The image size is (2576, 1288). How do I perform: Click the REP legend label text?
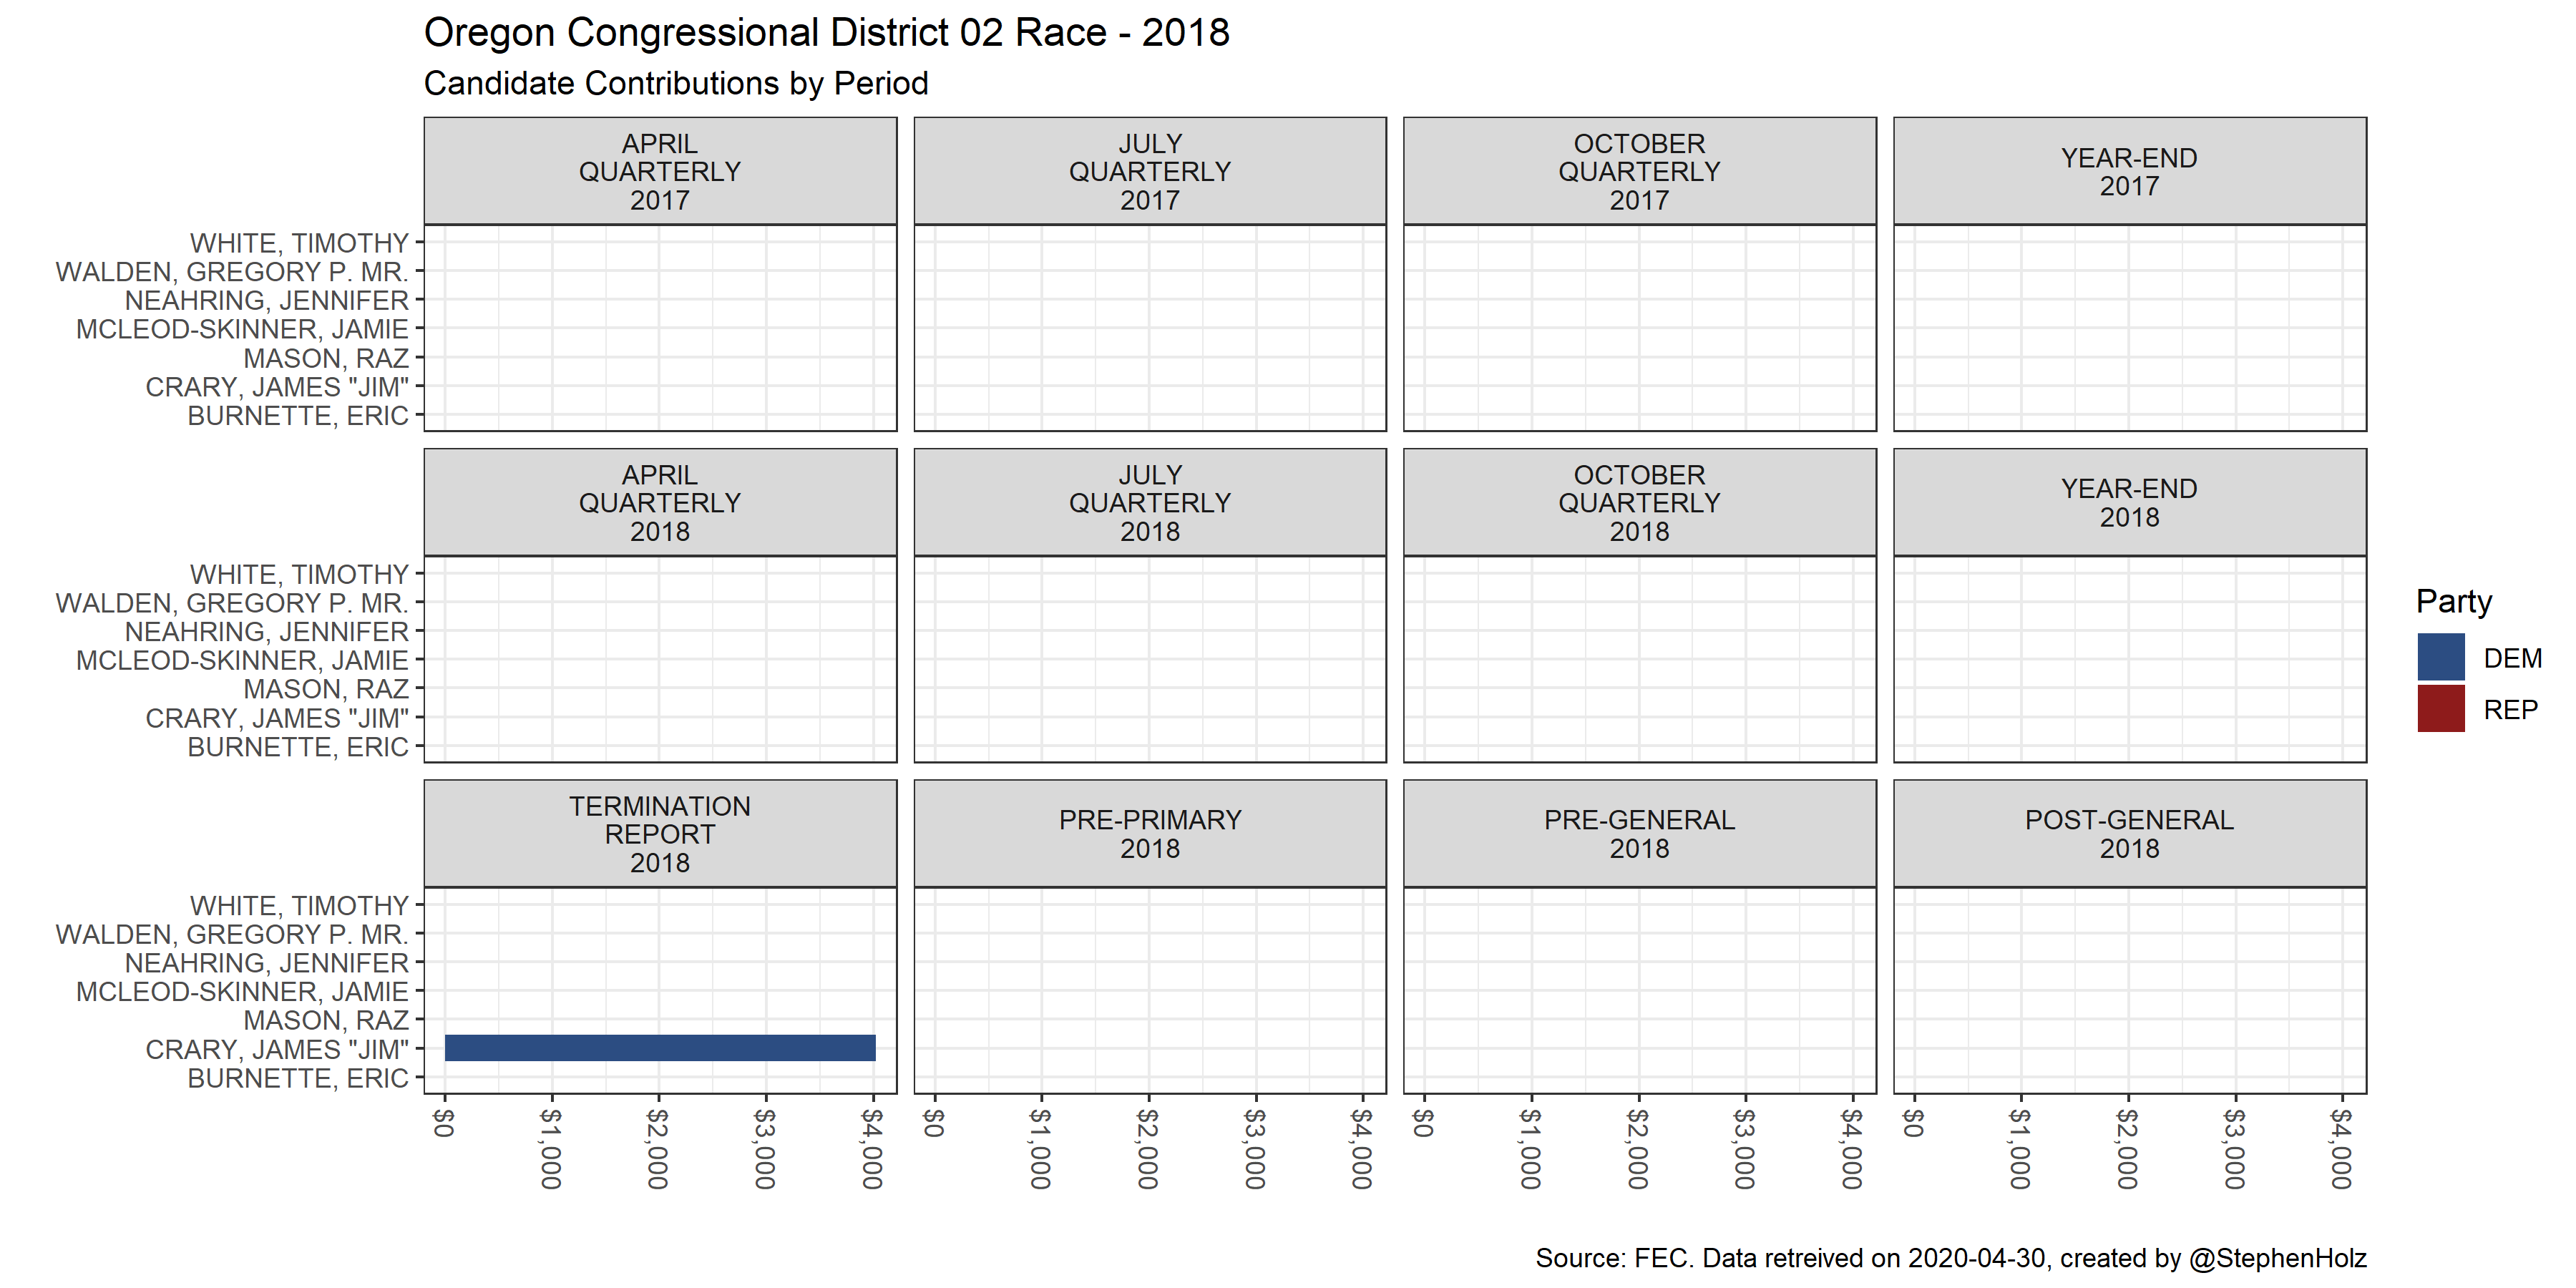pos(2510,710)
